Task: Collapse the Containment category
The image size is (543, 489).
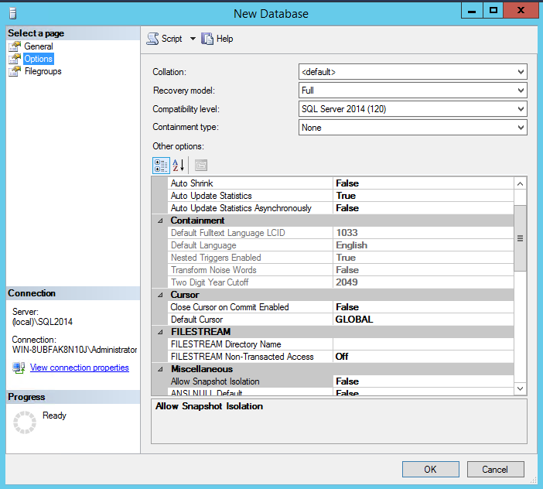Action: [160, 221]
